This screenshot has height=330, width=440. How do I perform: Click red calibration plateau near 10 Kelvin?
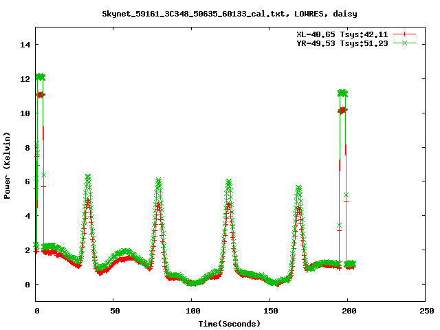pos(342,111)
